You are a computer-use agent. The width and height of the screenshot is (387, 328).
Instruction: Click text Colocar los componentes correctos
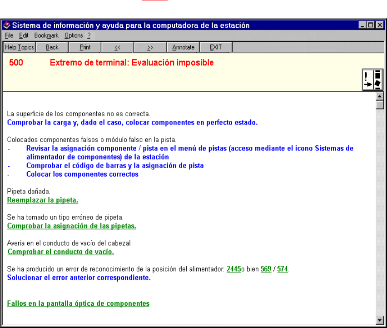click(82, 174)
